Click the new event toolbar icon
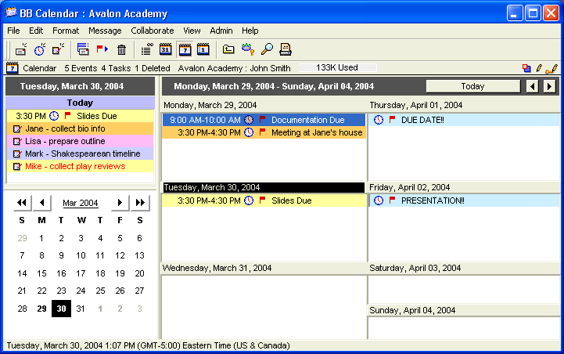The image size is (564, 354). pyautogui.click(x=21, y=49)
